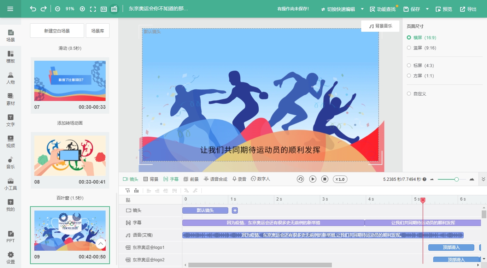
Task: Click the fit-to-screen canvas icon
Action: click(x=93, y=9)
